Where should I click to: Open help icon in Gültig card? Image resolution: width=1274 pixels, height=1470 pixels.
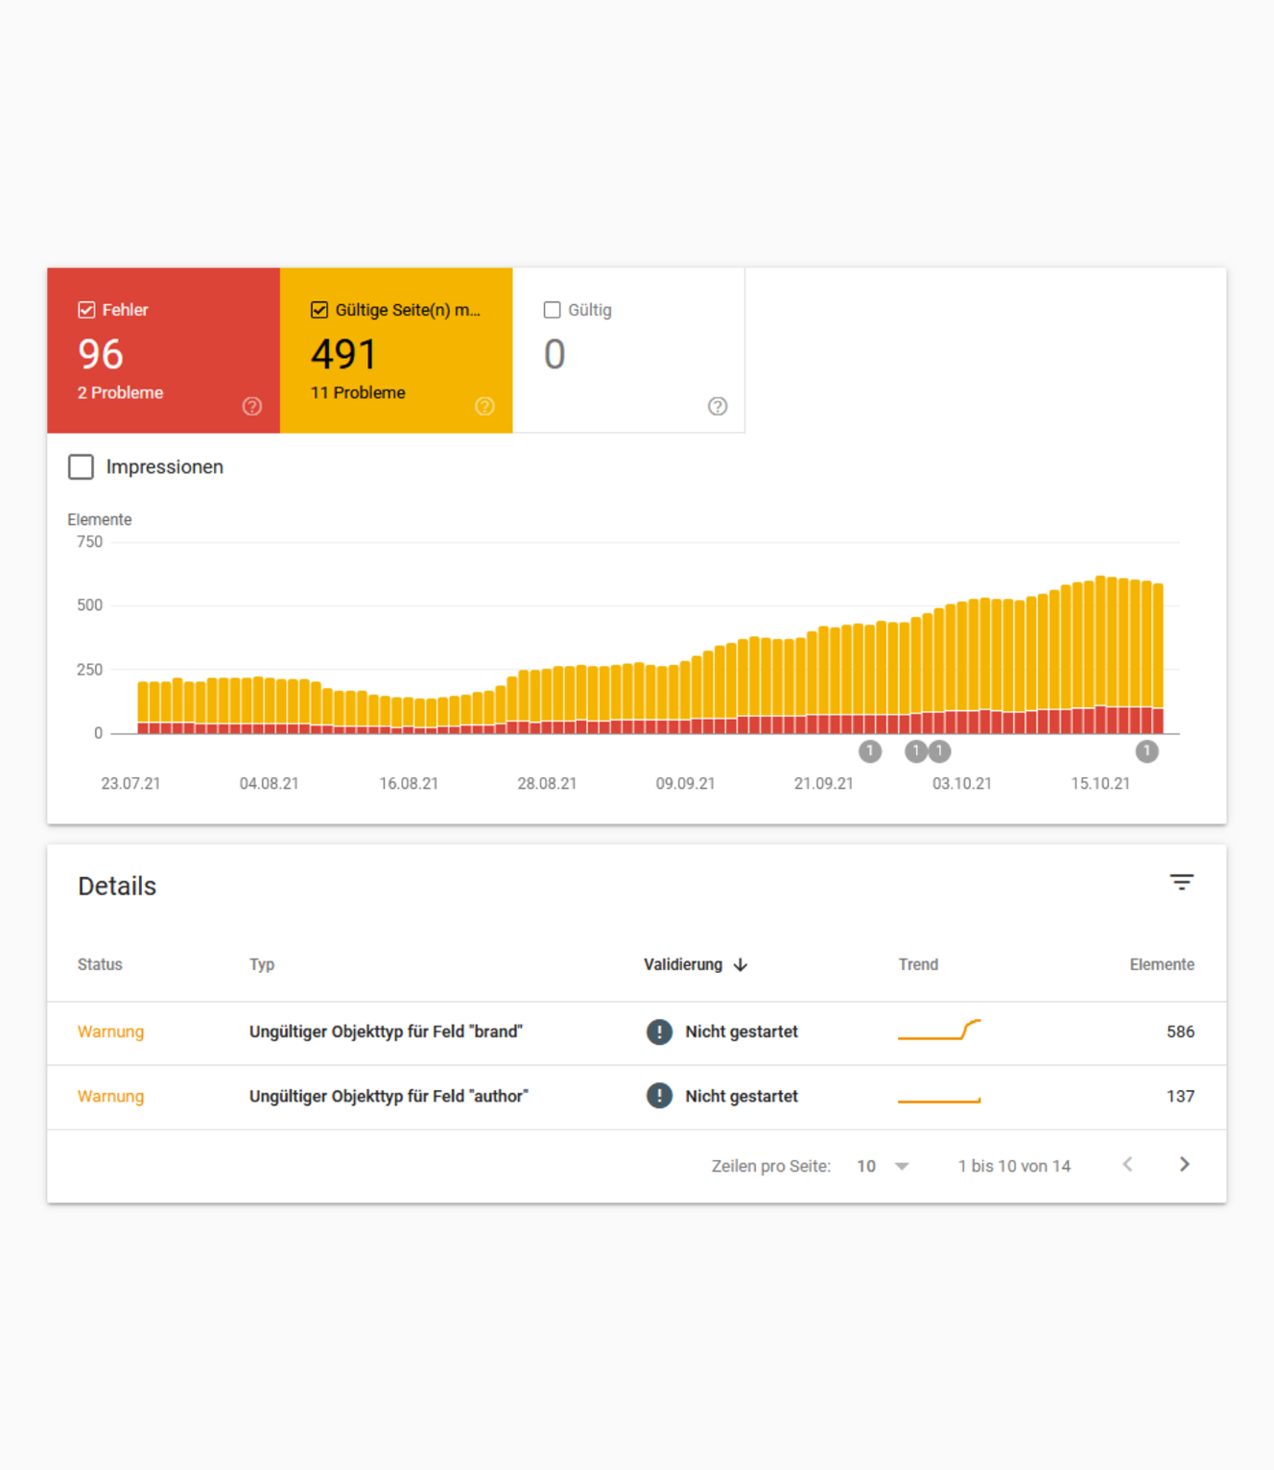(x=718, y=407)
